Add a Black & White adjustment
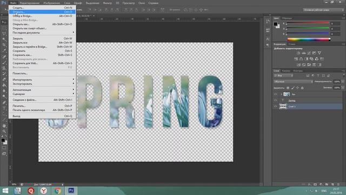 click(307, 59)
